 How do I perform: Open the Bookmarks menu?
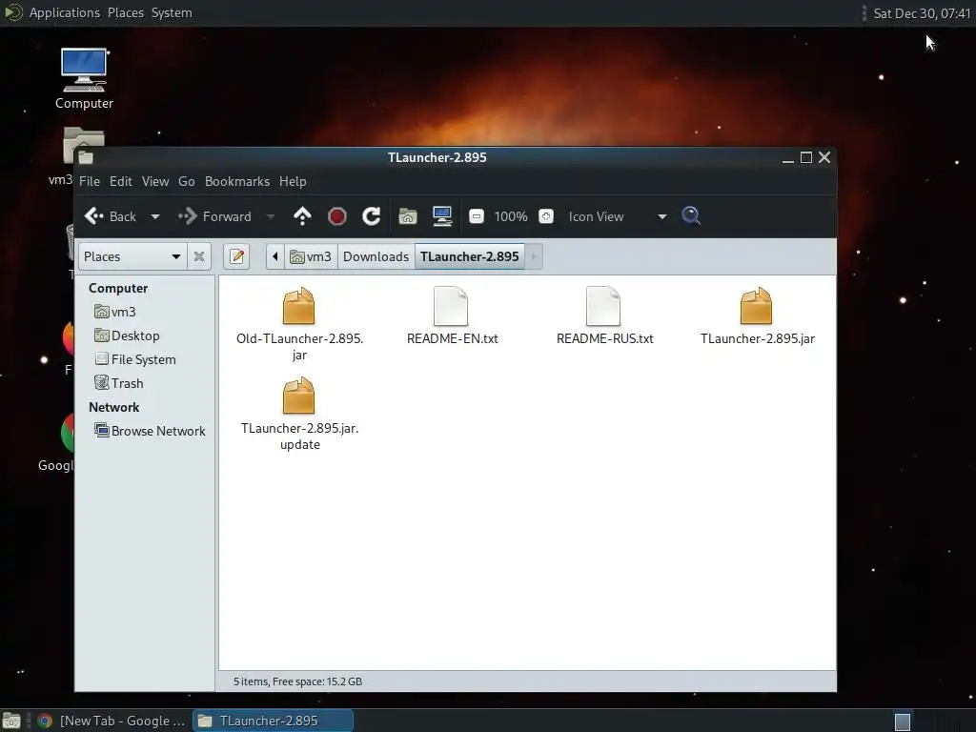coord(237,181)
